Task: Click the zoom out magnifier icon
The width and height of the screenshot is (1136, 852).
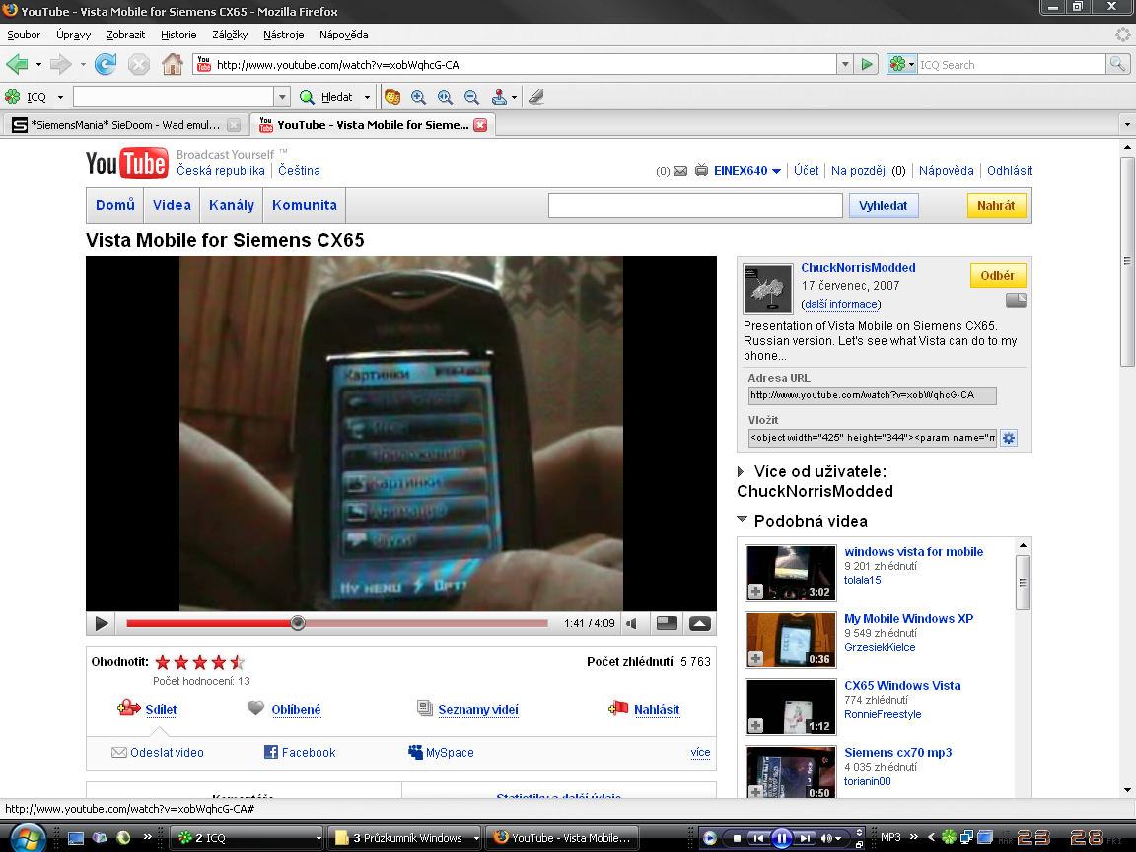Action: pos(471,97)
